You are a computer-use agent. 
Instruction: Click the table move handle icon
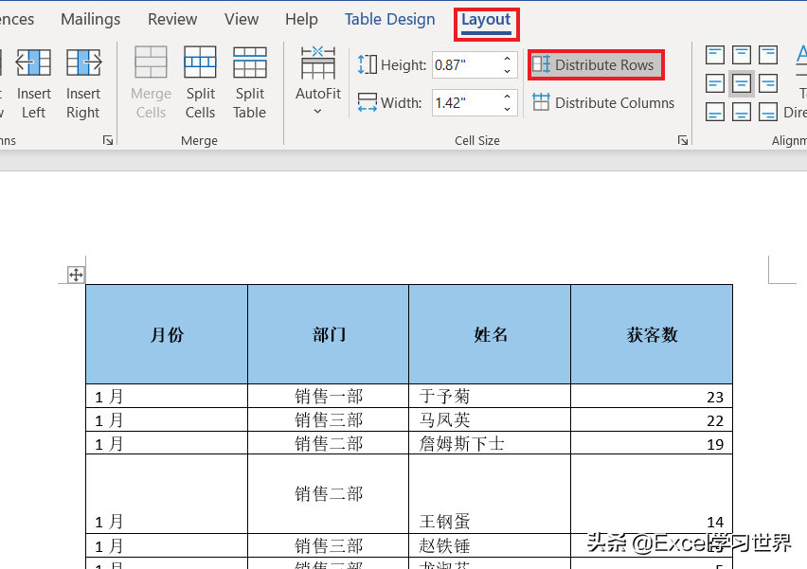point(76,275)
